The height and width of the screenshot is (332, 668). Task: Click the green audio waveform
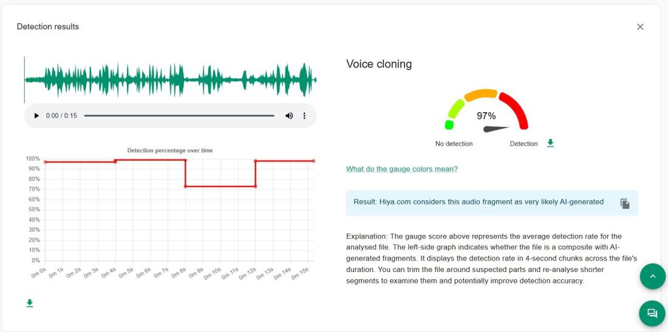170,80
